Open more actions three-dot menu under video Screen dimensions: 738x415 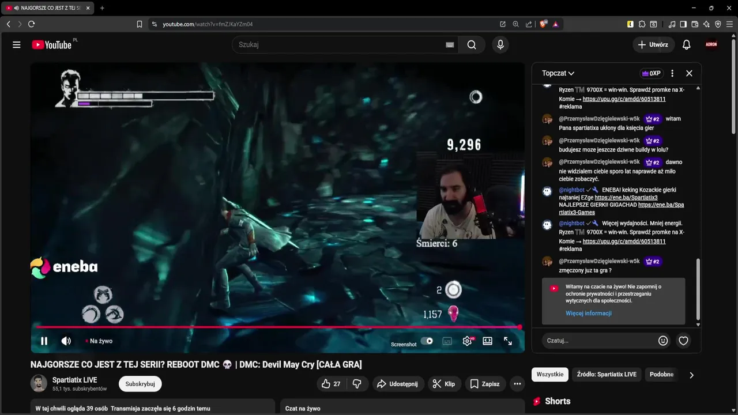pos(517,384)
